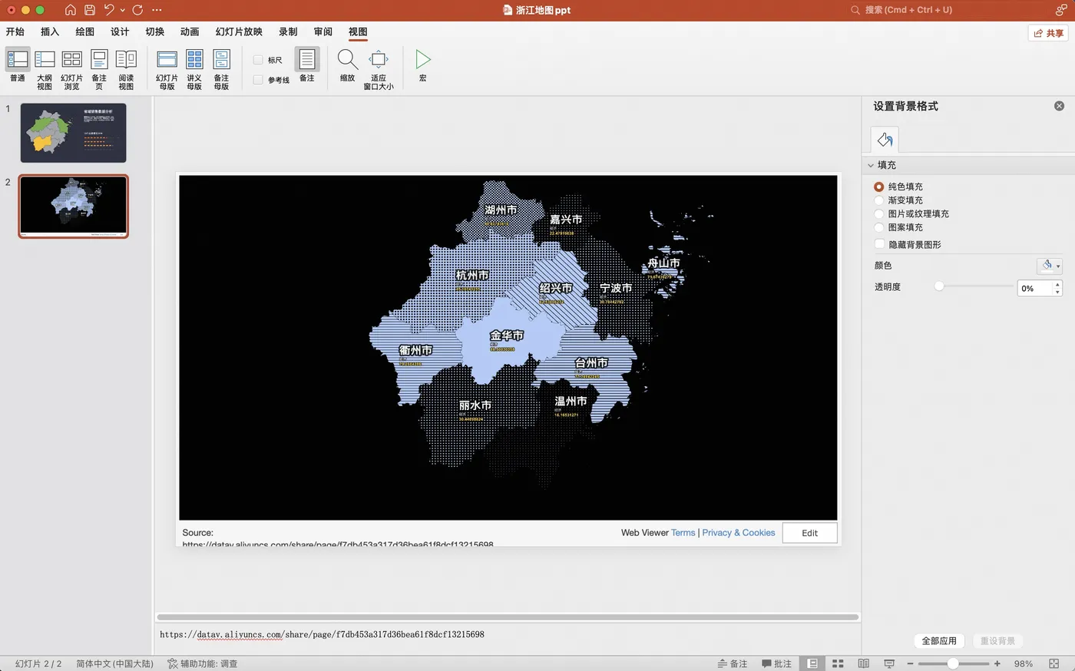Select 图片或纹理填充 radio option
Viewport: 1075px width, 671px height.
pos(879,214)
